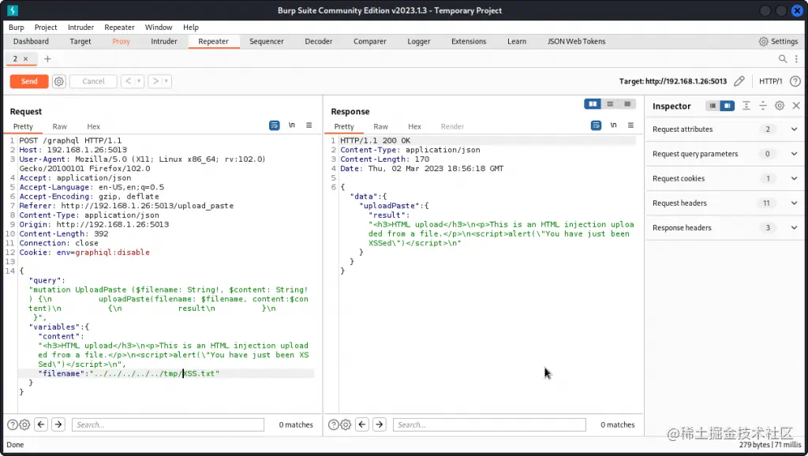
Task: Switch to the Dashboard tab
Action: 31,41
